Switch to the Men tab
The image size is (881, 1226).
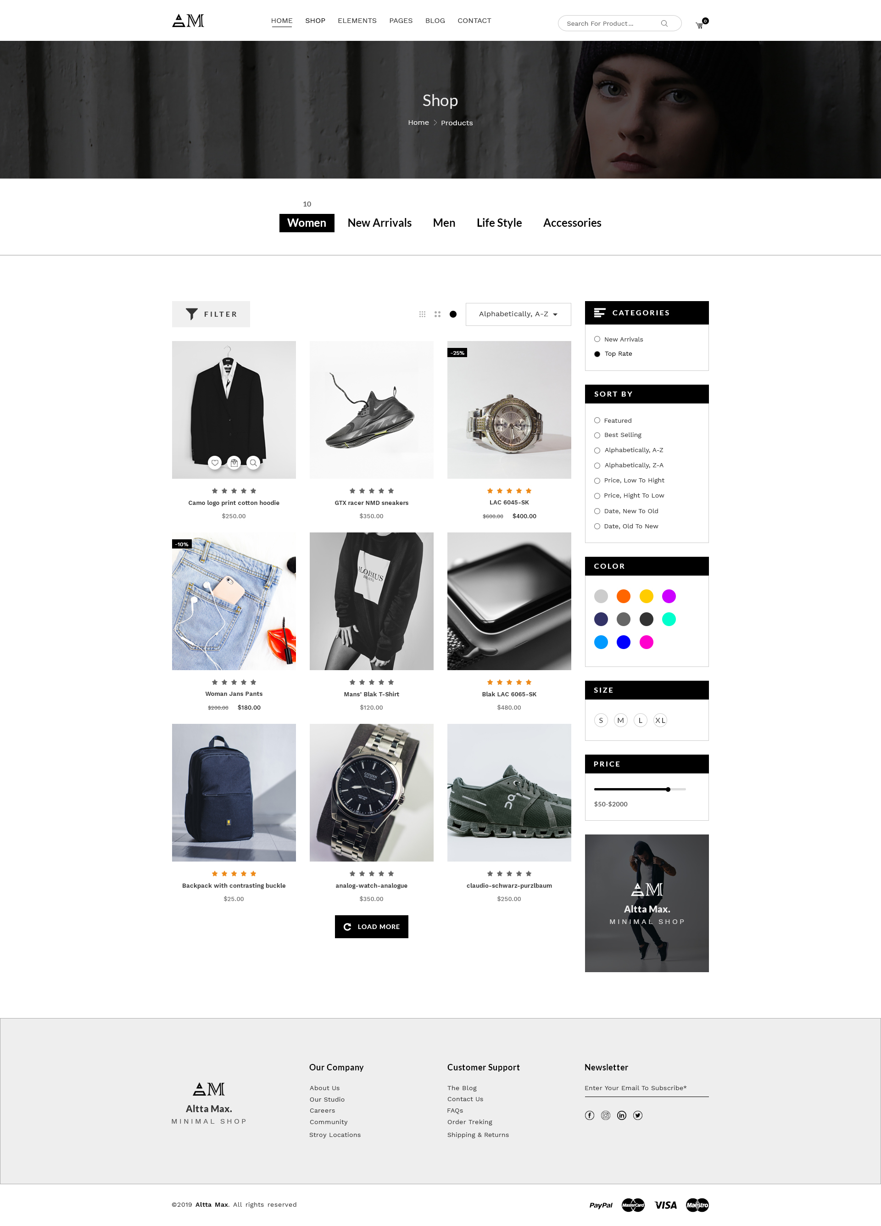click(444, 223)
